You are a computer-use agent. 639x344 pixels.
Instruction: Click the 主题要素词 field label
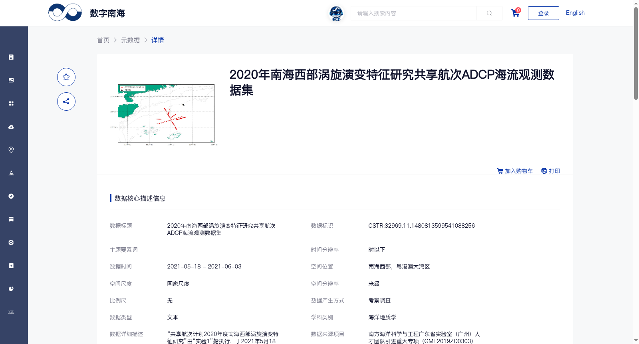pyautogui.click(x=124, y=250)
